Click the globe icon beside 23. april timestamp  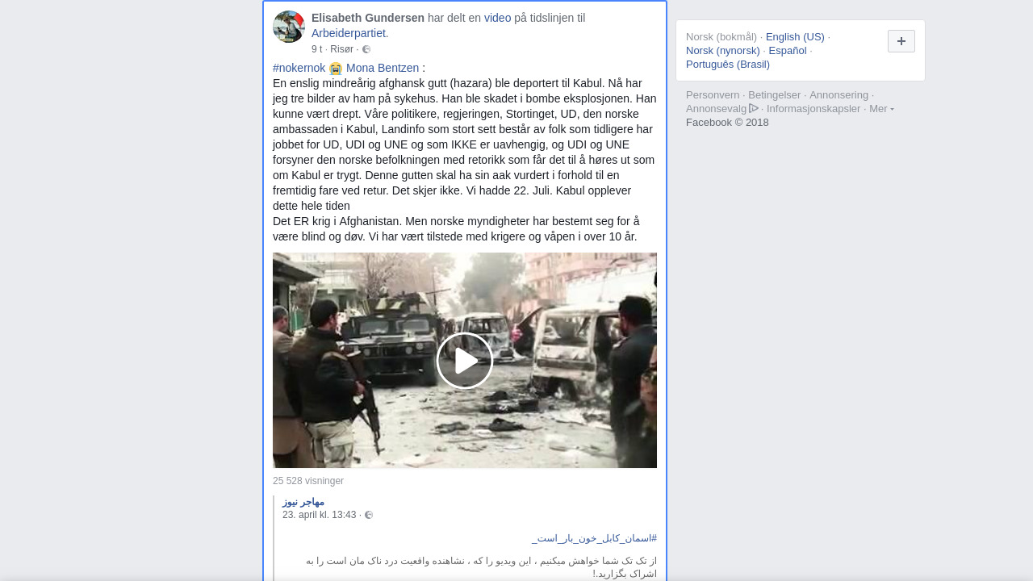click(x=369, y=515)
